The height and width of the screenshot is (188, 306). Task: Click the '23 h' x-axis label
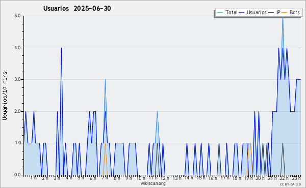(296, 178)
